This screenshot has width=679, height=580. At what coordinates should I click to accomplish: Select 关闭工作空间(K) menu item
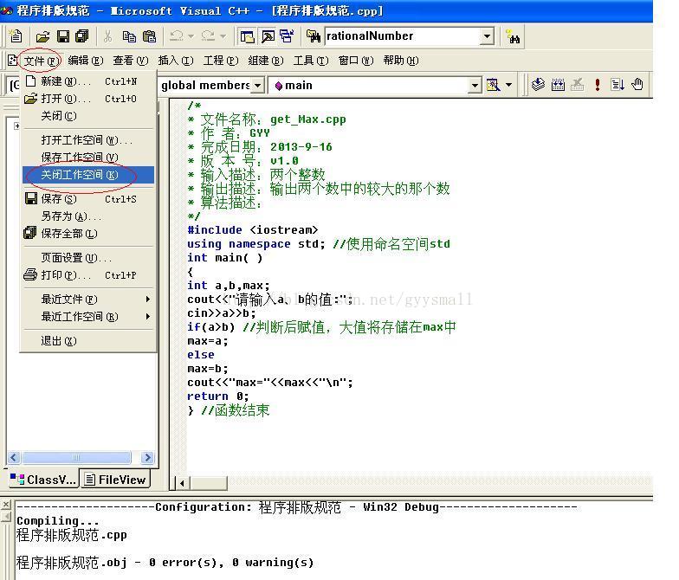point(88,175)
